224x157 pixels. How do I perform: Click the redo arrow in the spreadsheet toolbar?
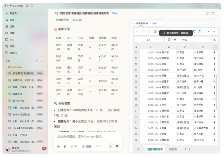click(149, 31)
